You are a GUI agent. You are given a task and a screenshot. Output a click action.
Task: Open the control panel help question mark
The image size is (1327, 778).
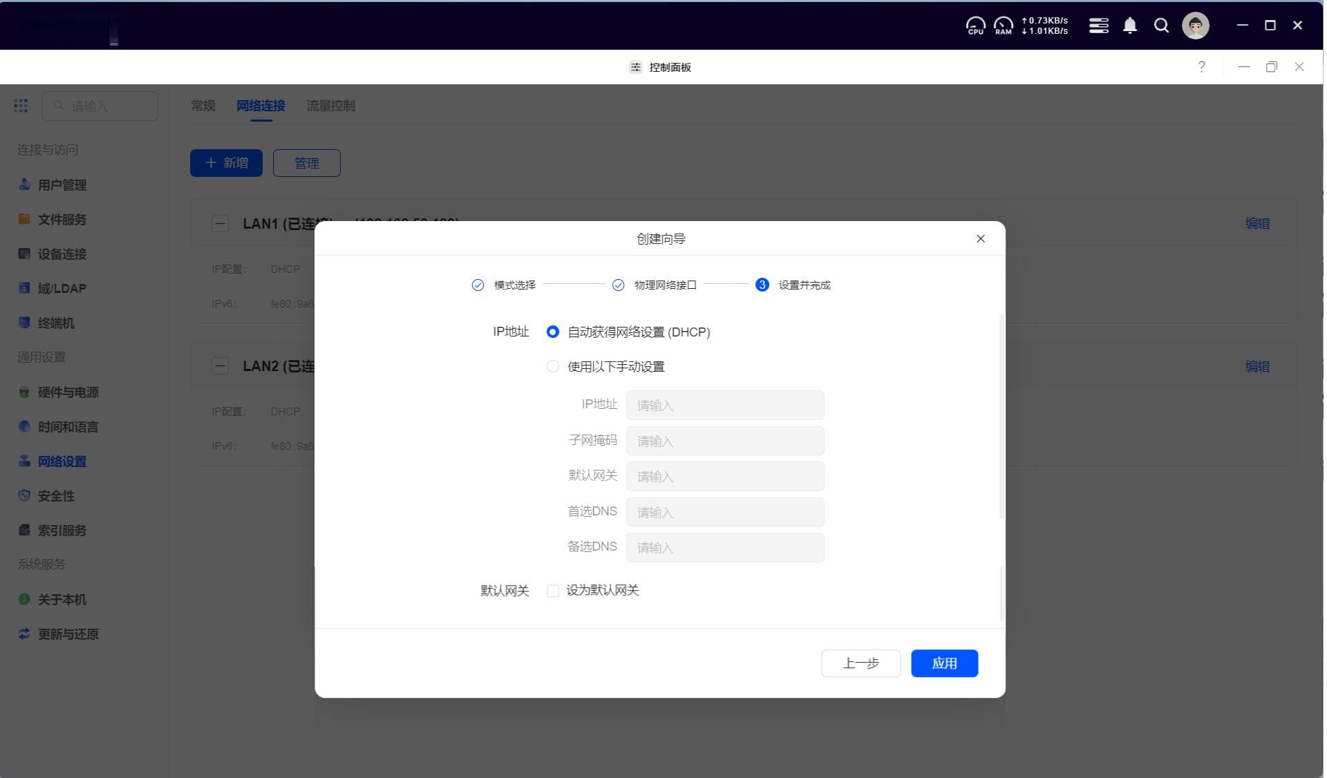pyautogui.click(x=1201, y=66)
